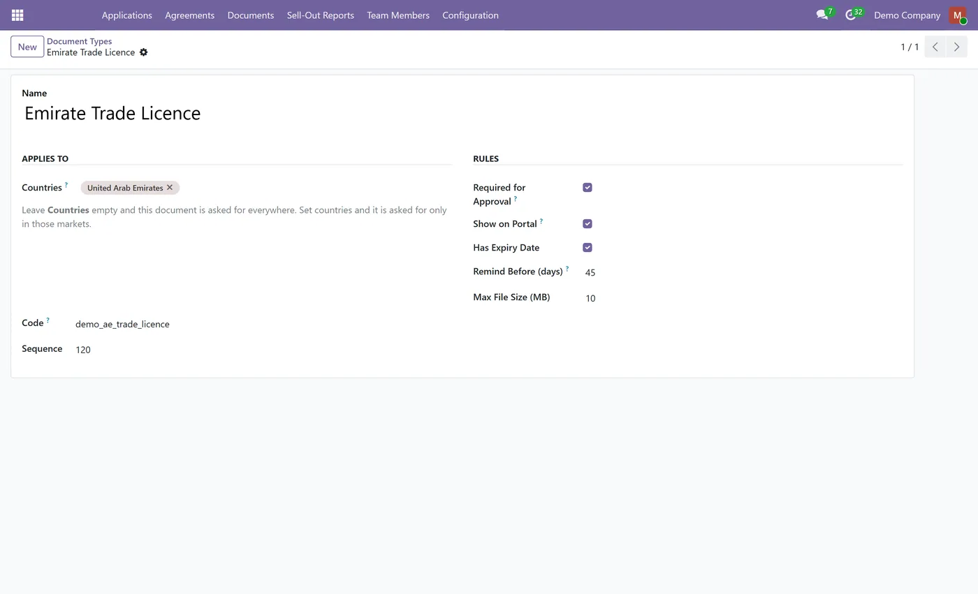The height and width of the screenshot is (594, 978).
Task: Expand the Configuration menu
Action: [x=470, y=15]
